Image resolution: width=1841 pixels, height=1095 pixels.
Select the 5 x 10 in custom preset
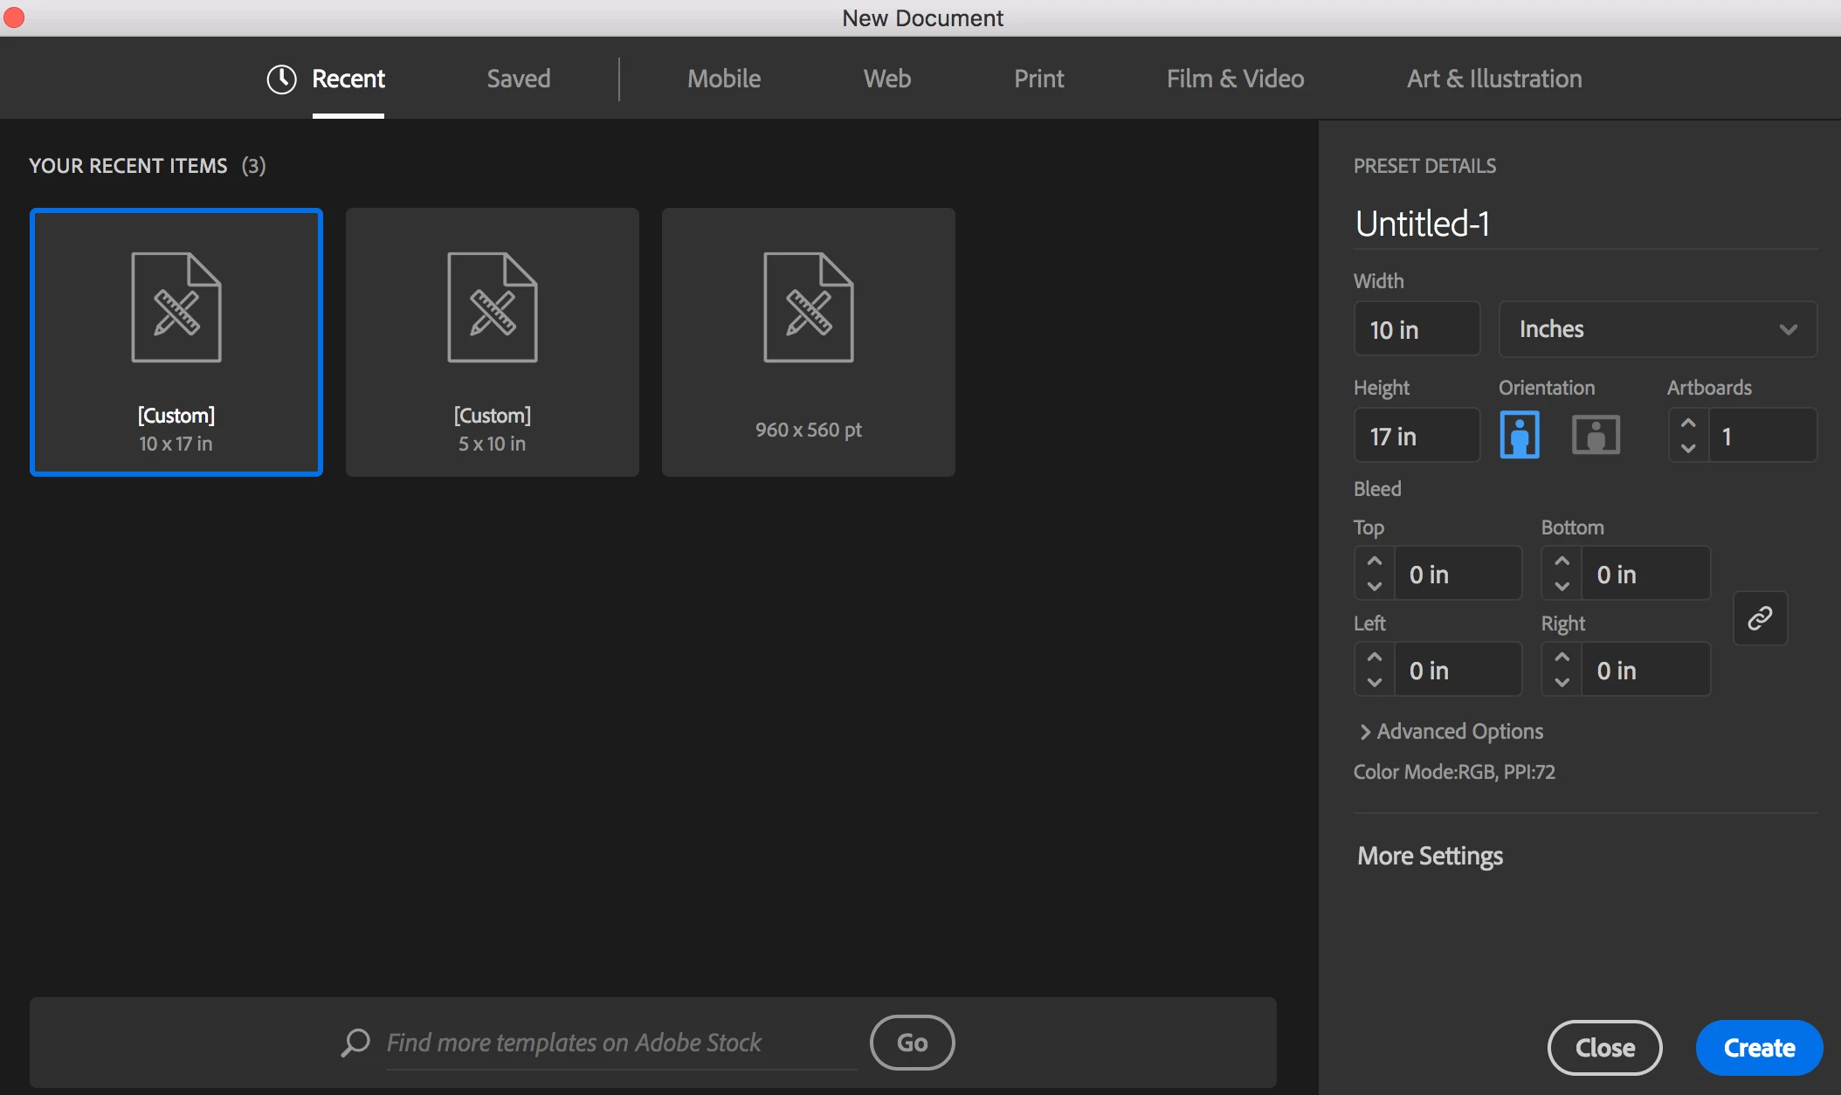click(492, 342)
